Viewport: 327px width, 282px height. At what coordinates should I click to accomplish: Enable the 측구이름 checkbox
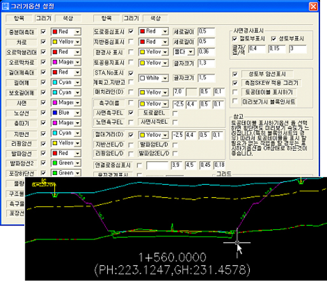131,103
